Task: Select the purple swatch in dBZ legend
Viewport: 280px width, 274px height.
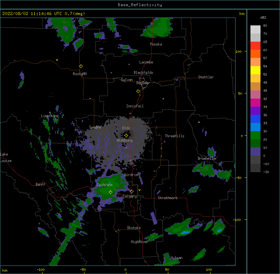Action: [255, 111]
